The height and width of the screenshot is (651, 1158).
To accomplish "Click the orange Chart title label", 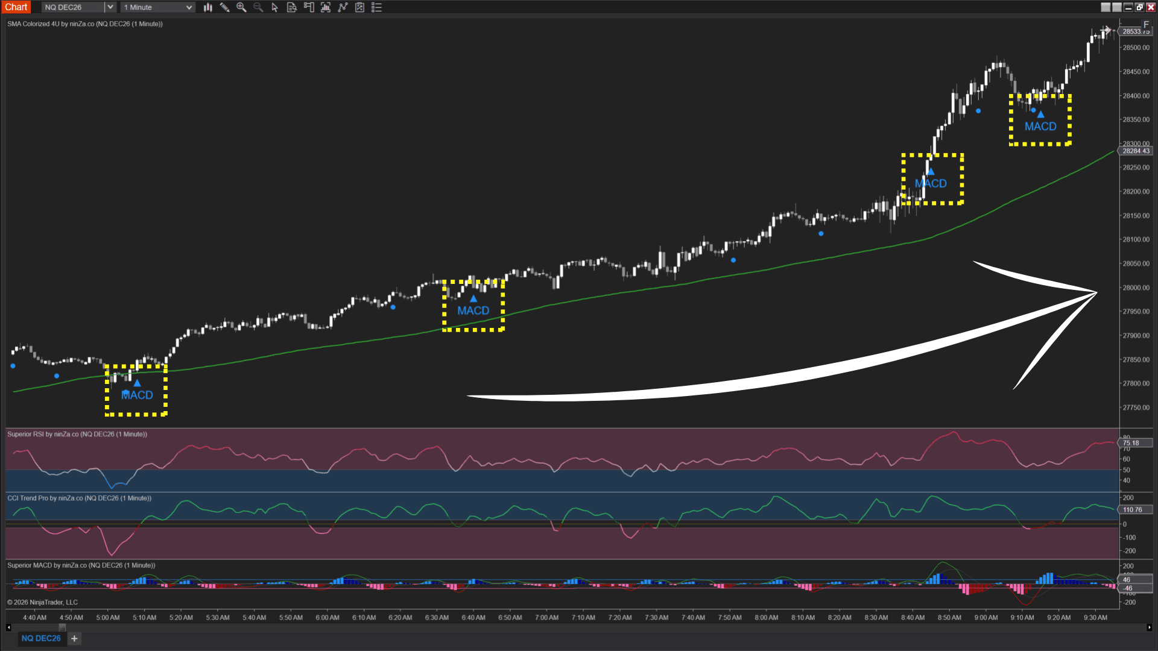I will [x=16, y=7].
